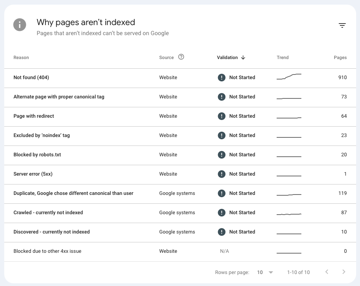Click status icon in Blocked by robots.txt row
Screen dimensions: 360x286
point(221,155)
